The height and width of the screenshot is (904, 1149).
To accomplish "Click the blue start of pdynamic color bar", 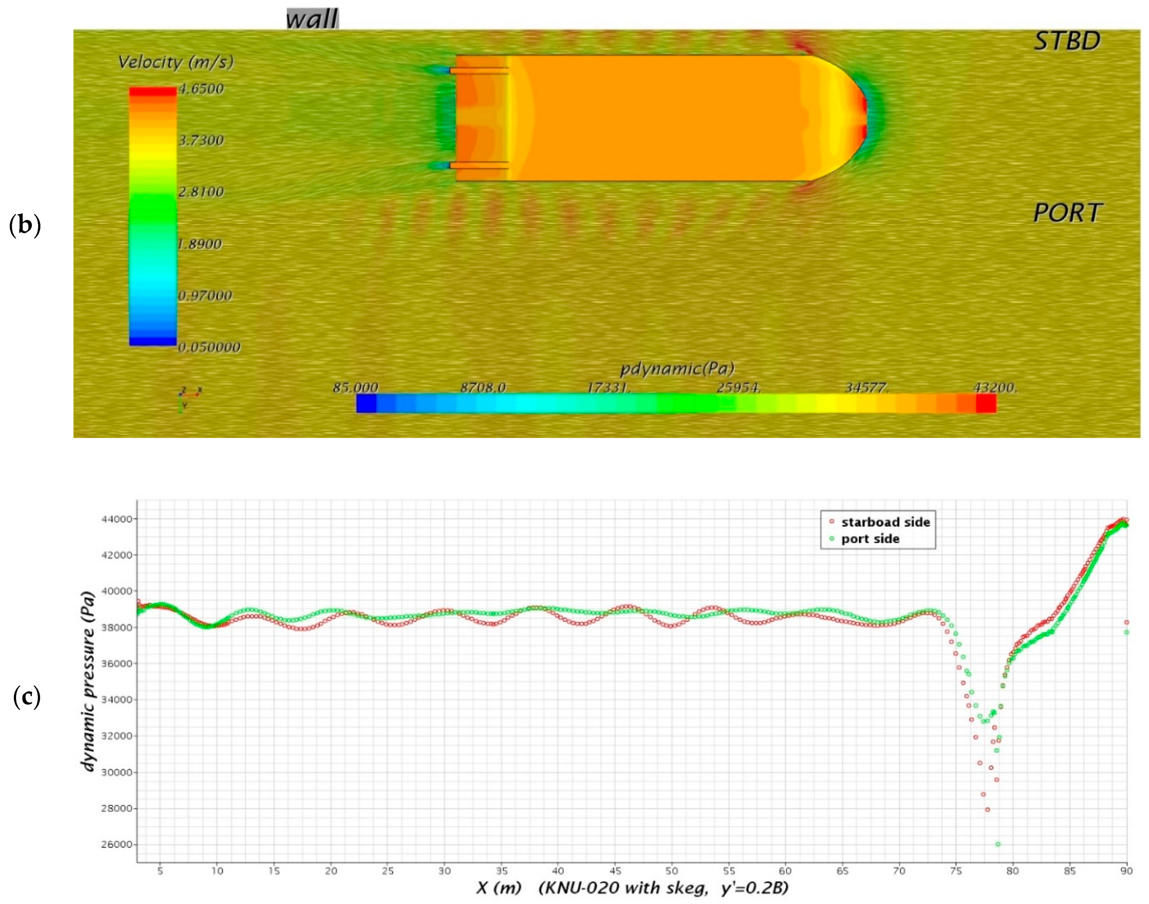I will click(366, 403).
